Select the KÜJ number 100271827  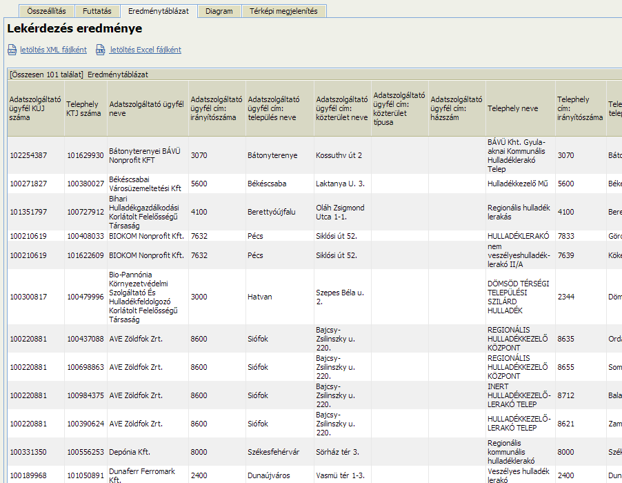coord(28,184)
